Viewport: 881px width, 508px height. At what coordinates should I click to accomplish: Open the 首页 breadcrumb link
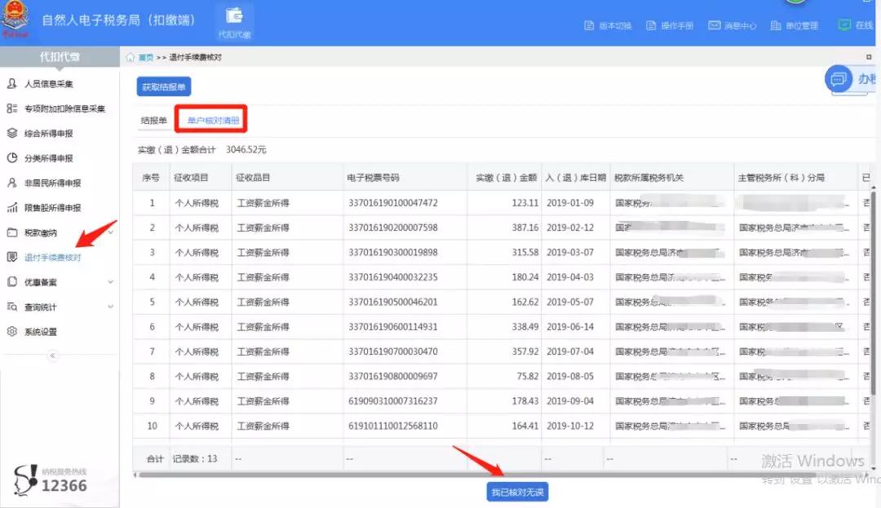(144, 57)
